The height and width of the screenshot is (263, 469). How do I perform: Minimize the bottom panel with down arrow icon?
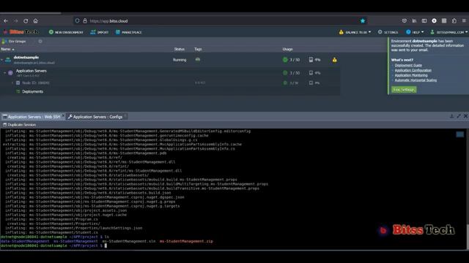coord(451,116)
